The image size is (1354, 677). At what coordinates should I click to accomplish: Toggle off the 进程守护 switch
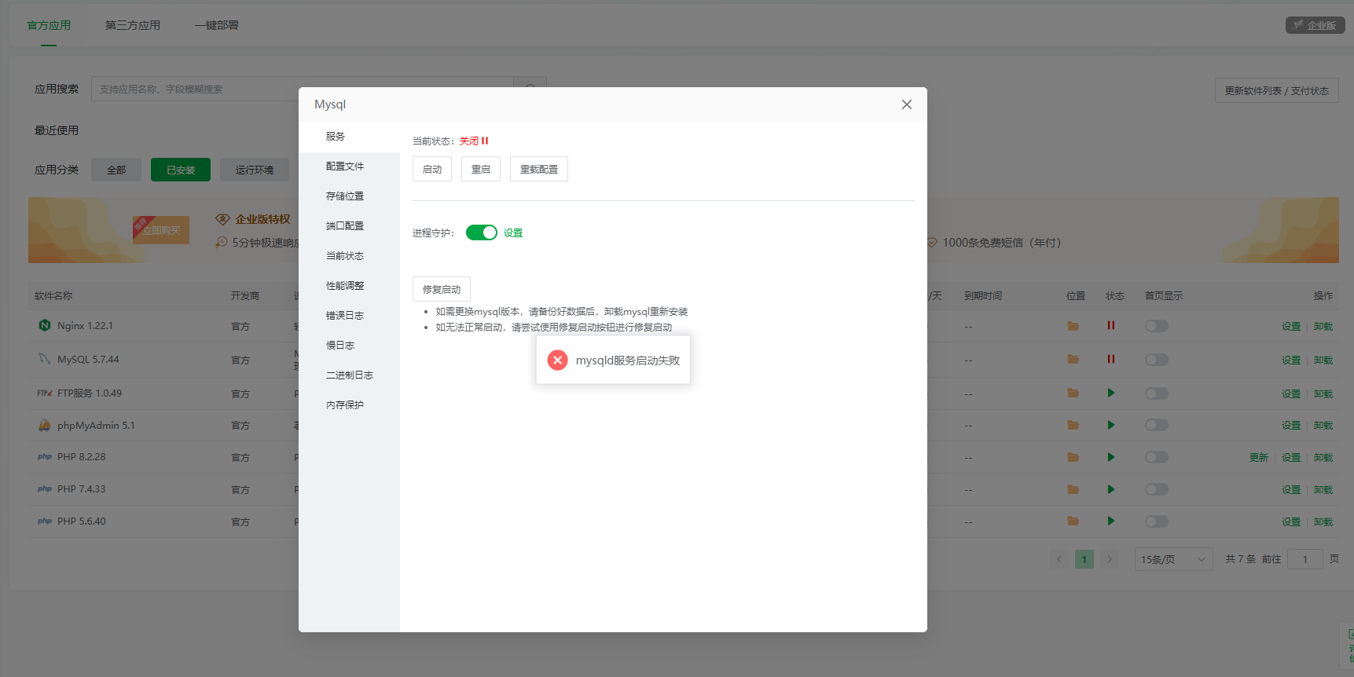point(482,232)
